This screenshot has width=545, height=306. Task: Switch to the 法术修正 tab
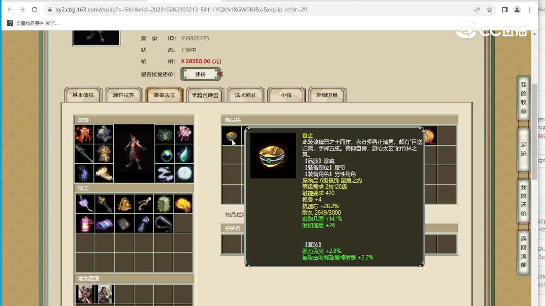click(x=246, y=95)
